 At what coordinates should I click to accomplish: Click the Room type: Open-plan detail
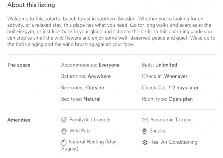(x=167, y=99)
